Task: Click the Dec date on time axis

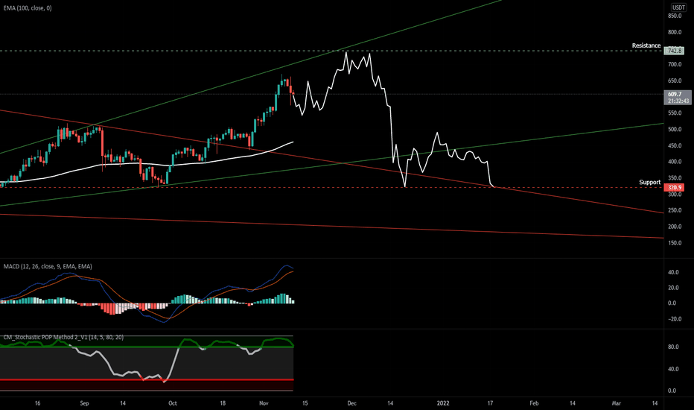Action: point(352,403)
